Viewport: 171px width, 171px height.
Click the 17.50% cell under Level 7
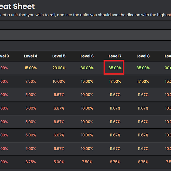pos(115,81)
